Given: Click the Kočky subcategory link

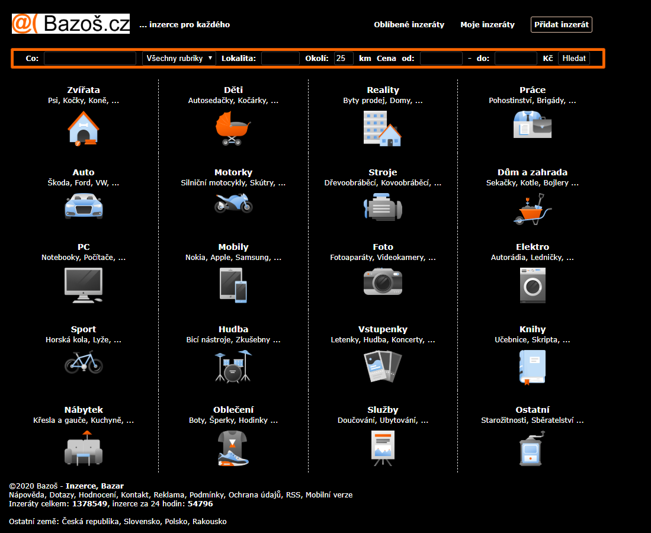Looking at the screenshot, I should (73, 101).
